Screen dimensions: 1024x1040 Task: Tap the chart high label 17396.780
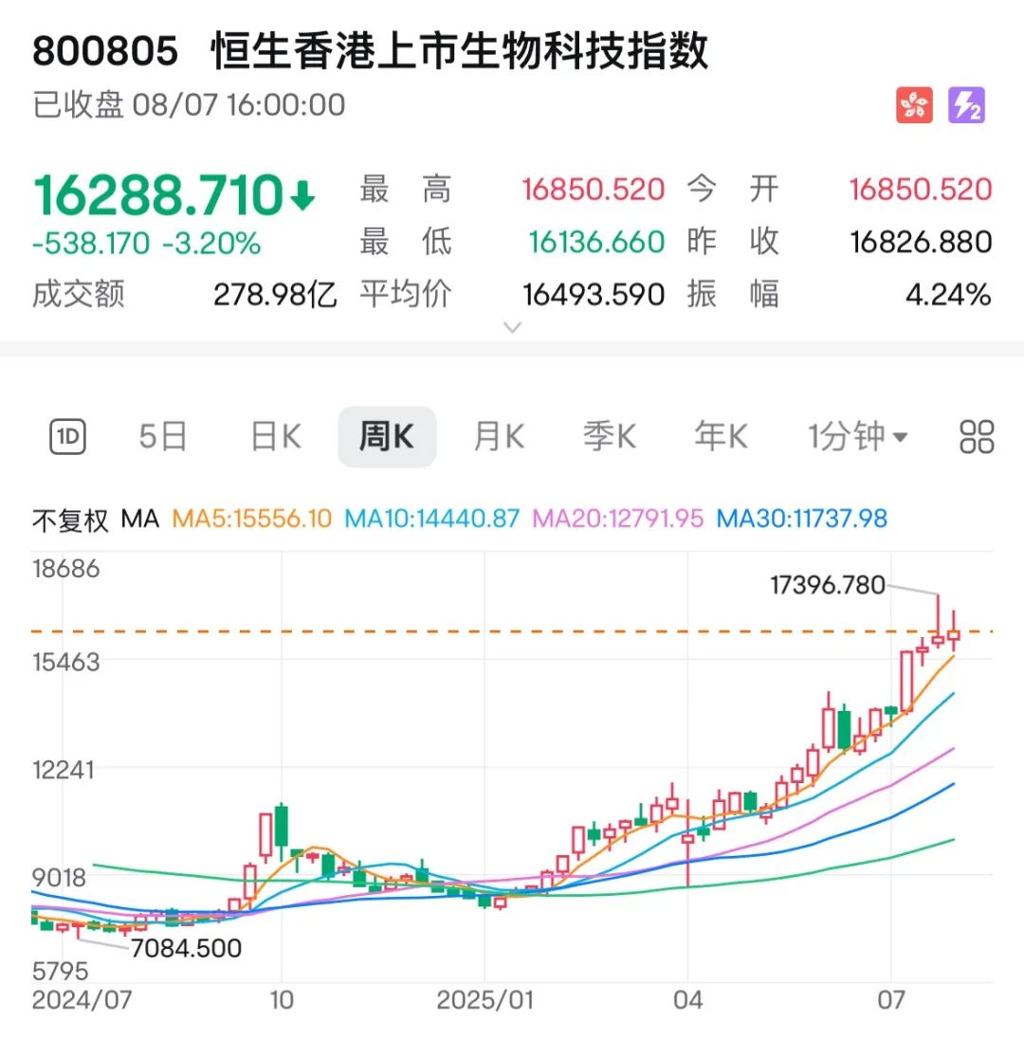pos(827,585)
